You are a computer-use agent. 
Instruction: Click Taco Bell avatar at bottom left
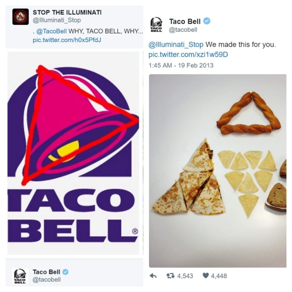20,276
